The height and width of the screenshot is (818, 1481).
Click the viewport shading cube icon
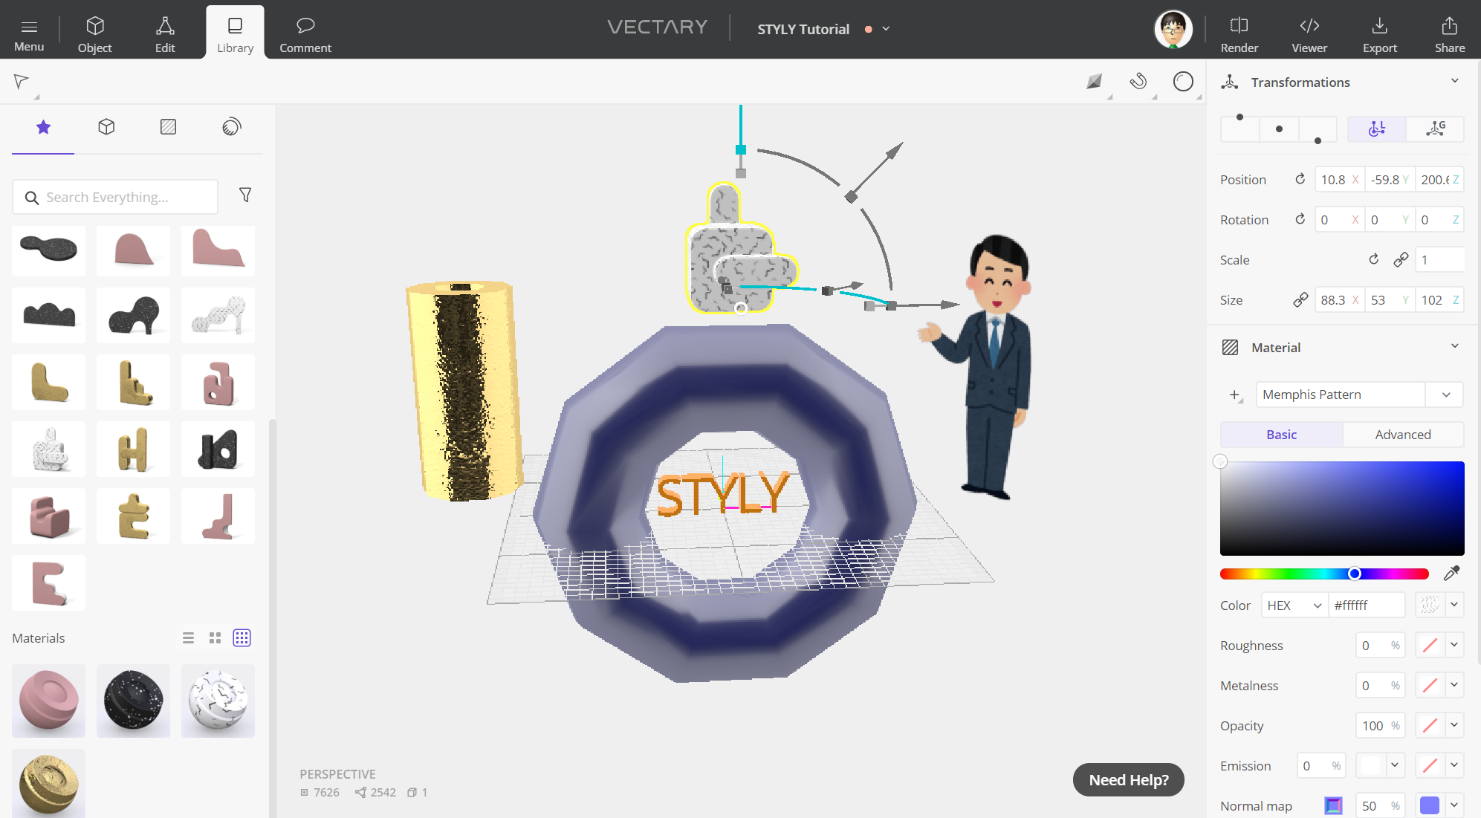pyautogui.click(x=1094, y=82)
